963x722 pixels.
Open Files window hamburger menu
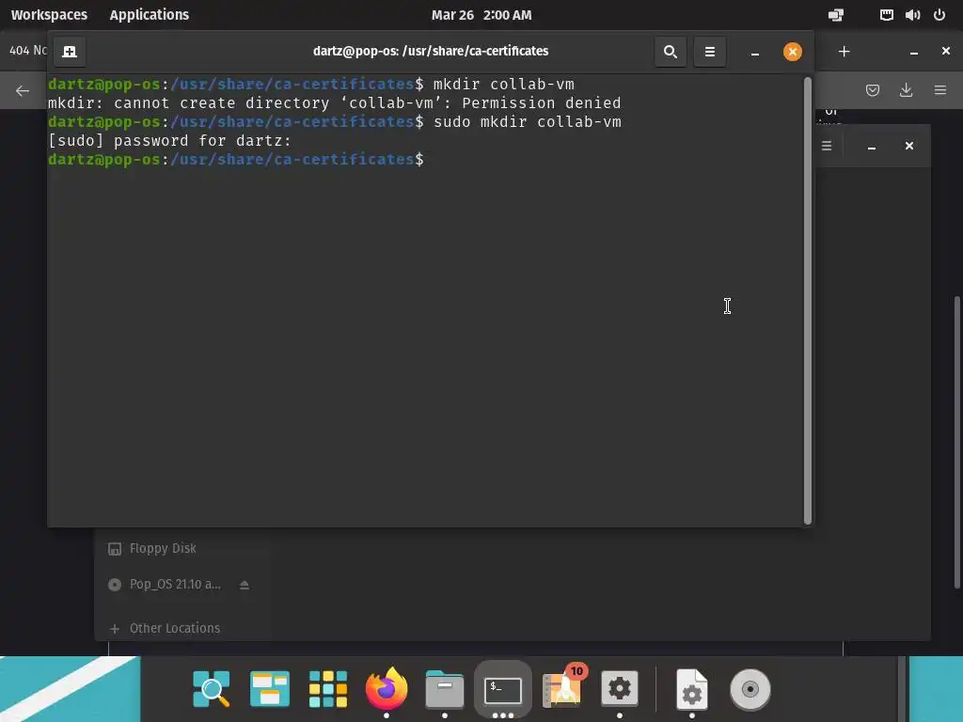pyautogui.click(x=827, y=146)
